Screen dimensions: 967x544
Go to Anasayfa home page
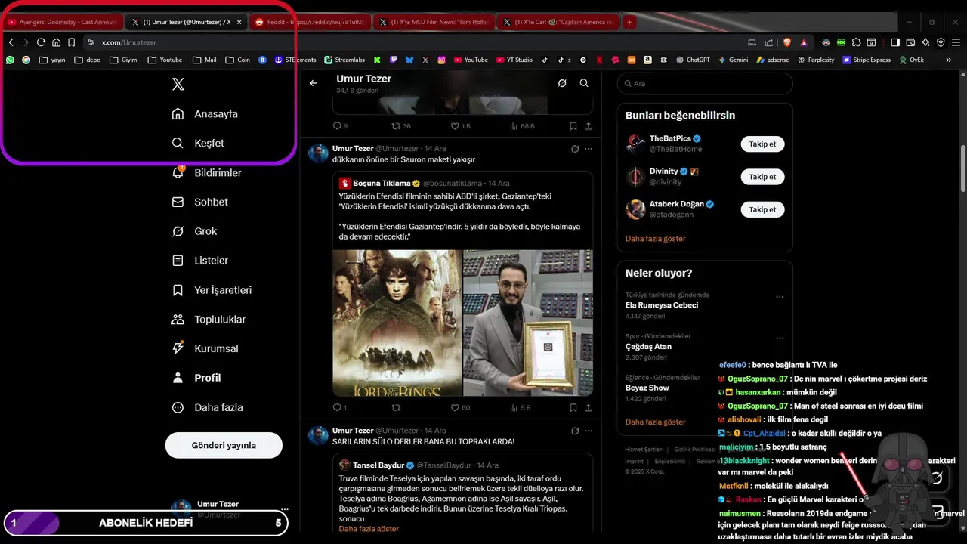coord(205,114)
